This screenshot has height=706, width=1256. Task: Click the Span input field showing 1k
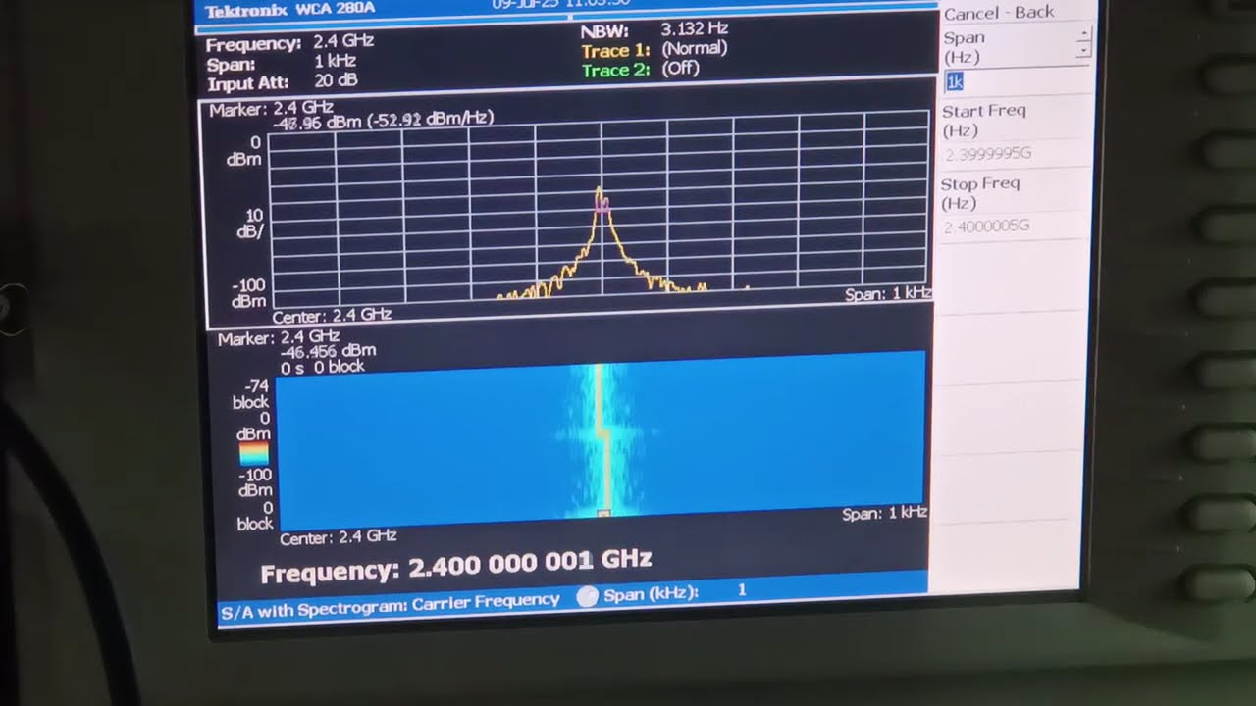1017,82
